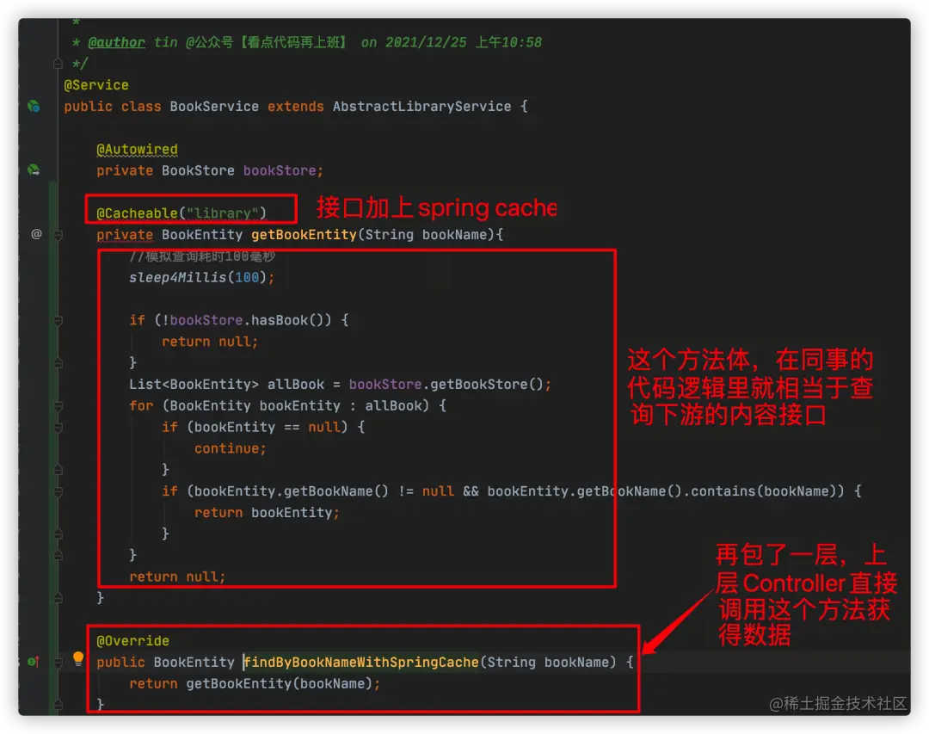Click the @Override annotation
Screen dimensions: 929x734
point(132,641)
